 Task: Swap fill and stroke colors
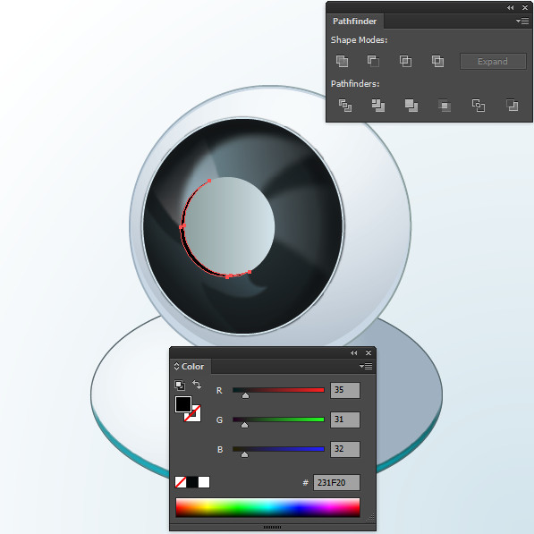tap(197, 385)
